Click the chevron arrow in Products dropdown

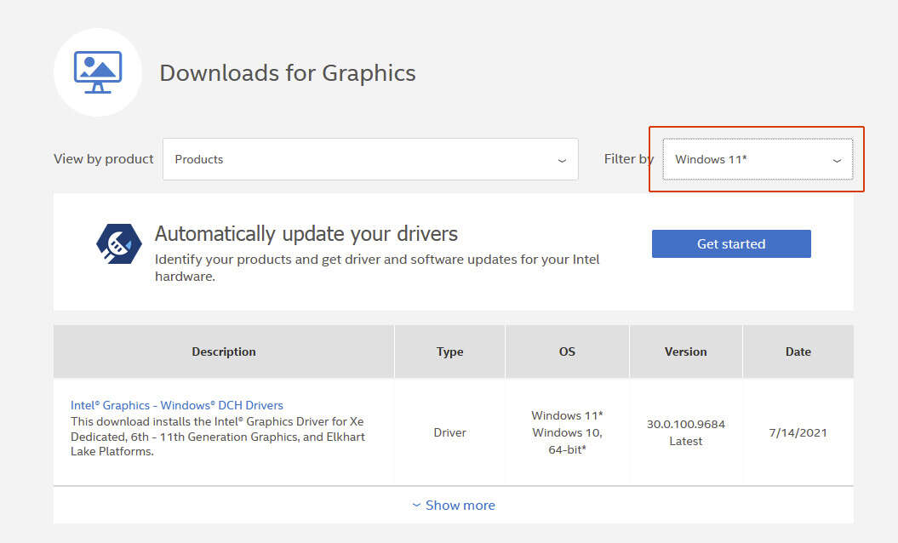tap(562, 160)
